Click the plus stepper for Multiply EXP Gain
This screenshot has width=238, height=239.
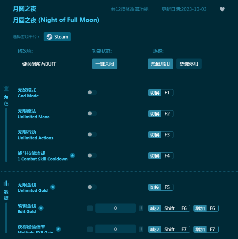[141, 229]
